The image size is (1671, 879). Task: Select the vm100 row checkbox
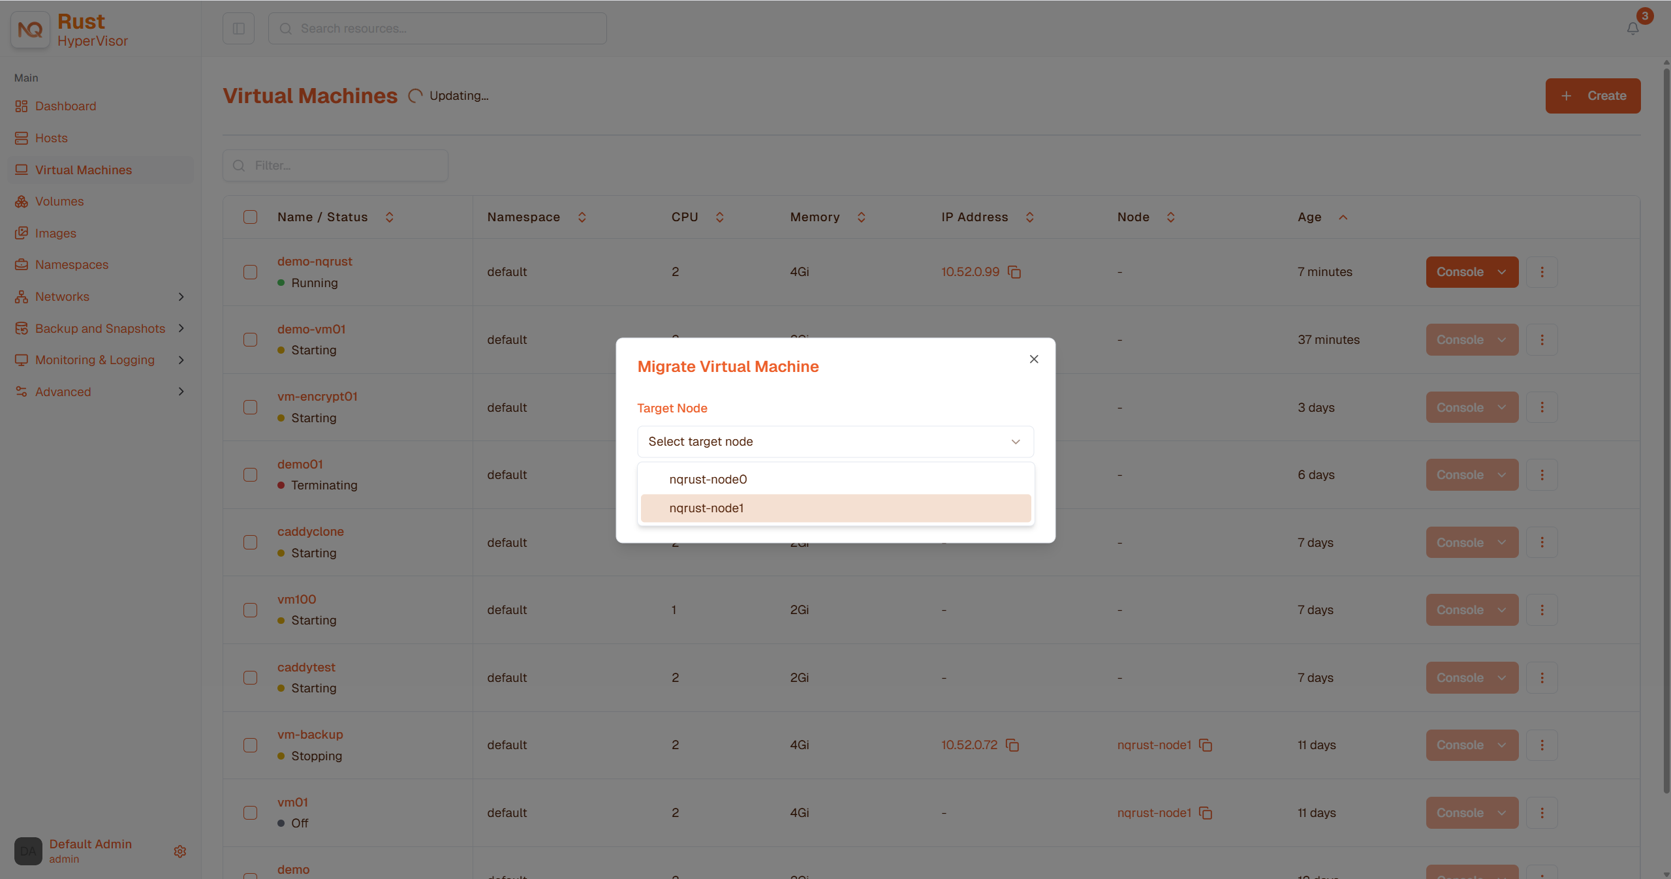point(251,610)
